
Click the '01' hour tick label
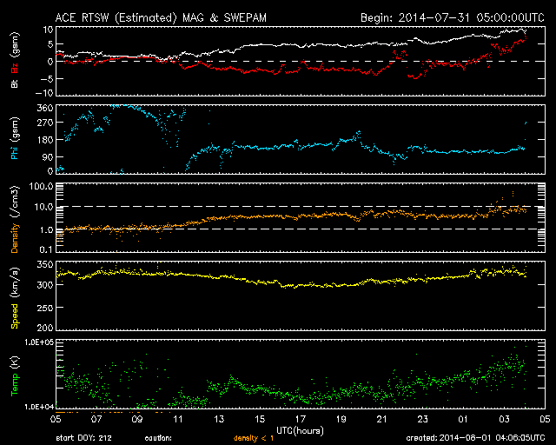[x=463, y=419]
